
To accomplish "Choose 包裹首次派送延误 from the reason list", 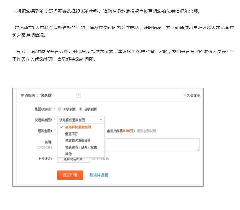I will click(x=78, y=140).
